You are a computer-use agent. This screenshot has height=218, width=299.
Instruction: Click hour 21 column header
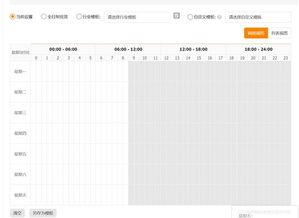click(x=264, y=58)
